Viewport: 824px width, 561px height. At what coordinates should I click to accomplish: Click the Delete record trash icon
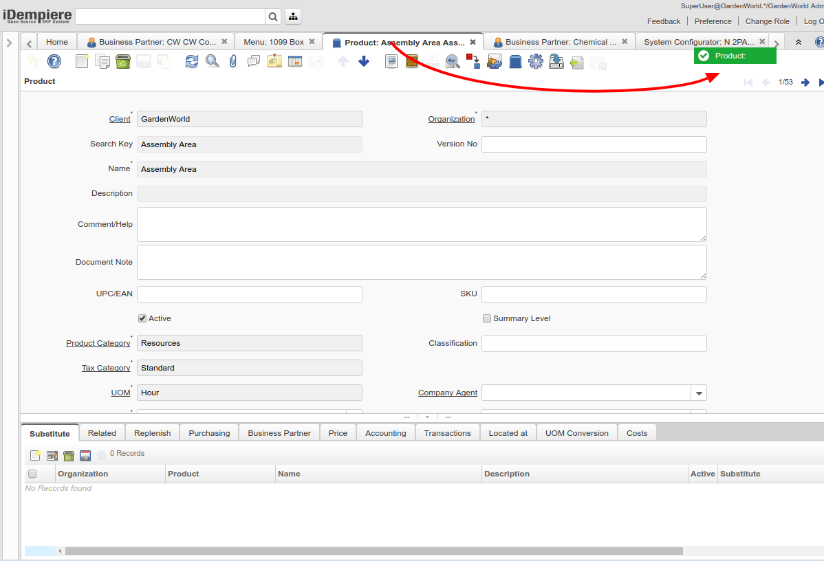pyautogui.click(x=123, y=61)
